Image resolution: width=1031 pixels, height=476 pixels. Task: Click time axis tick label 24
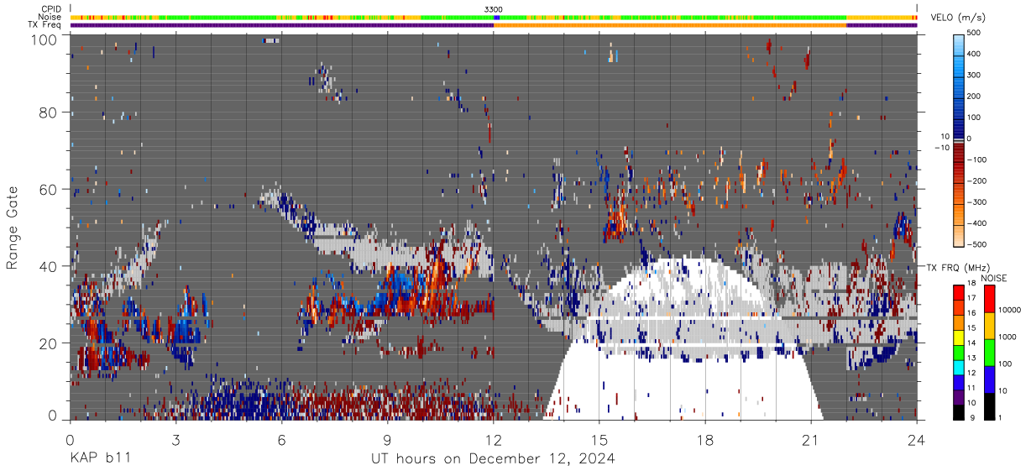(917, 439)
